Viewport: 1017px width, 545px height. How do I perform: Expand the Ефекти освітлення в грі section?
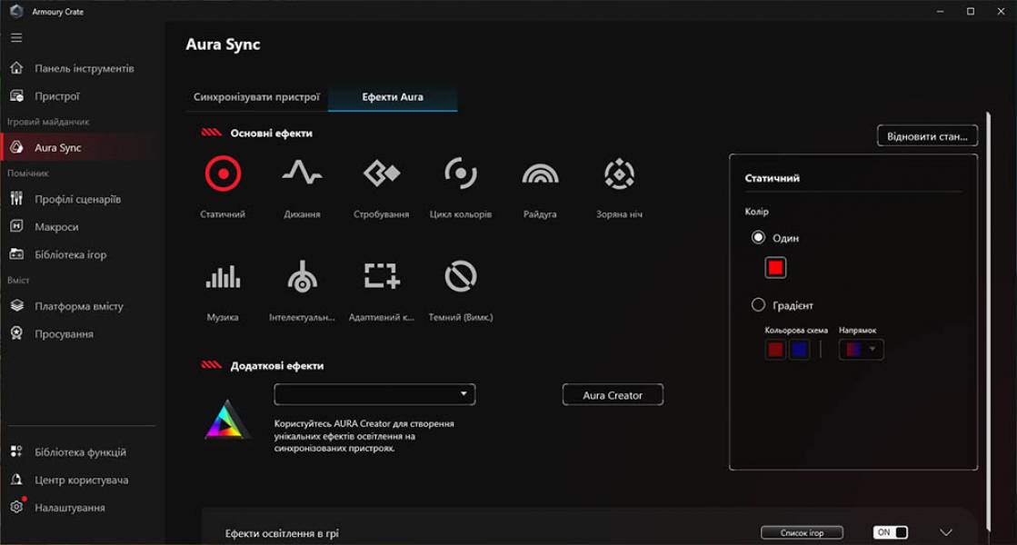click(947, 533)
